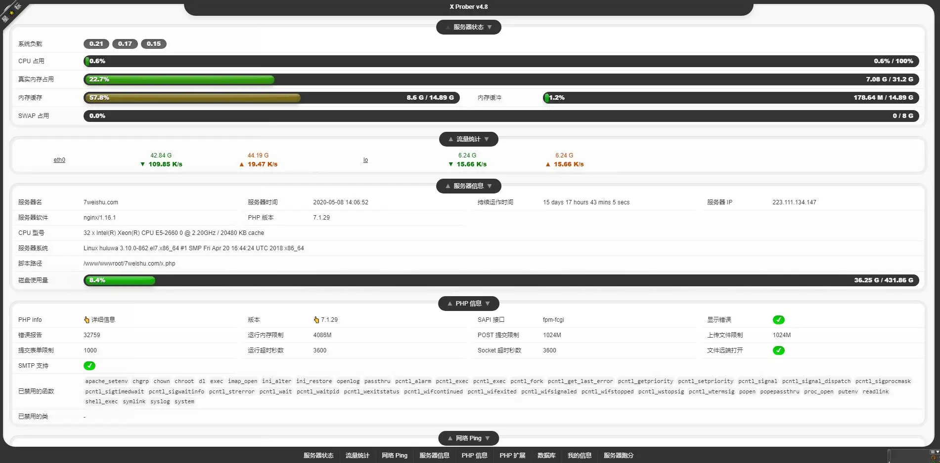Click the server time 2020-05-08 14:06:52
This screenshot has width=940, height=463.
point(341,202)
